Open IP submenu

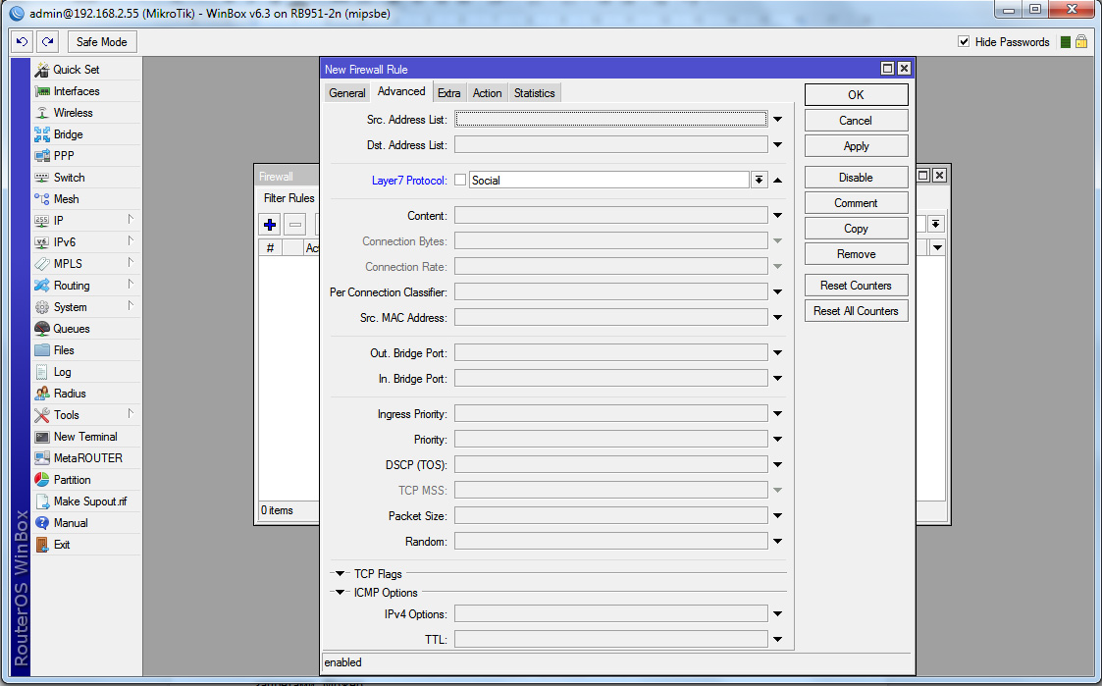click(85, 221)
